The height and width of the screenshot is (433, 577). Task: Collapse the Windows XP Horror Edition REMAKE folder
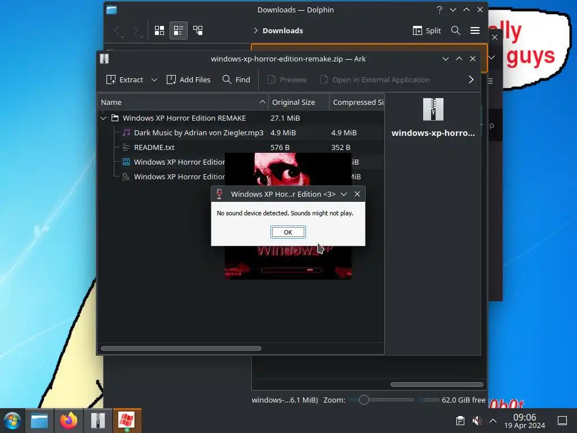tap(104, 118)
